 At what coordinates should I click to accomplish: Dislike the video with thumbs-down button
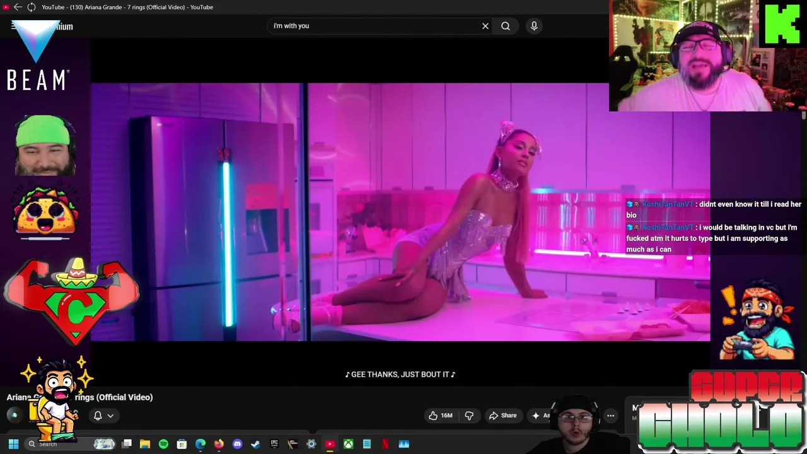click(x=469, y=416)
